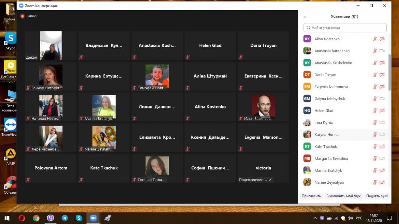This screenshot has width=399, height=224.
Task: Click the red recording indicator icon
Action: pyautogui.click(x=23, y=16)
